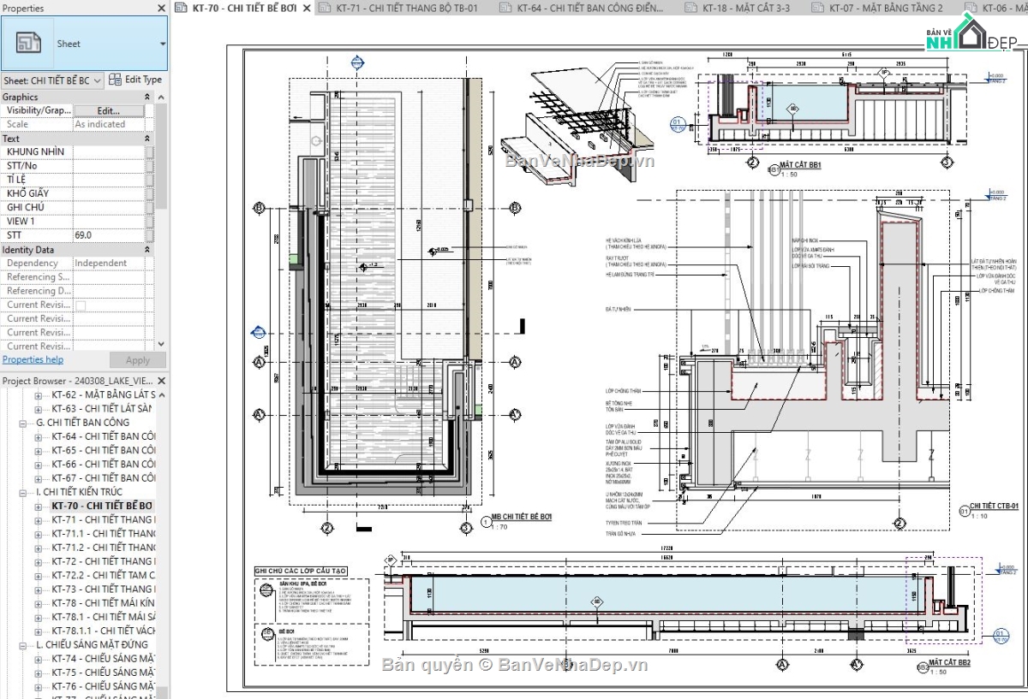Expand the KT-70 sheet node
Screen dimensions: 1028x699
[38, 506]
